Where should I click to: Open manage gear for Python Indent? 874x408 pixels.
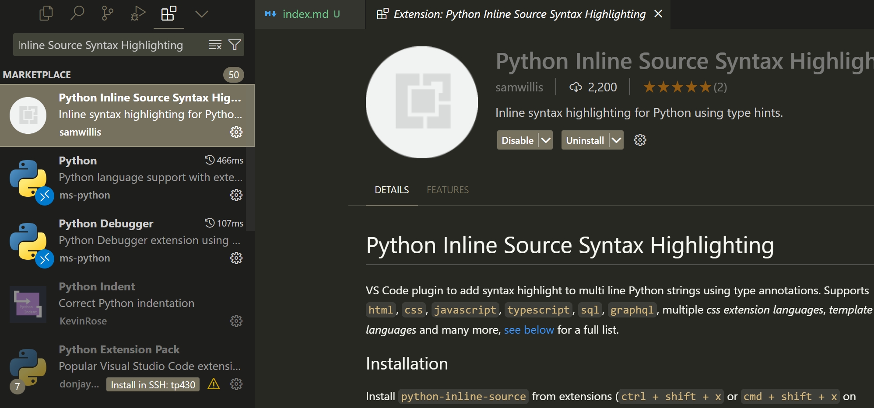tap(236, 321)
